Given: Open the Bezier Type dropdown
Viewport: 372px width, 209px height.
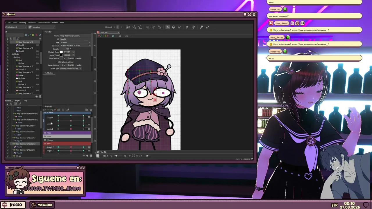Looking at the screenshot, I should click(x=71, y=69).
